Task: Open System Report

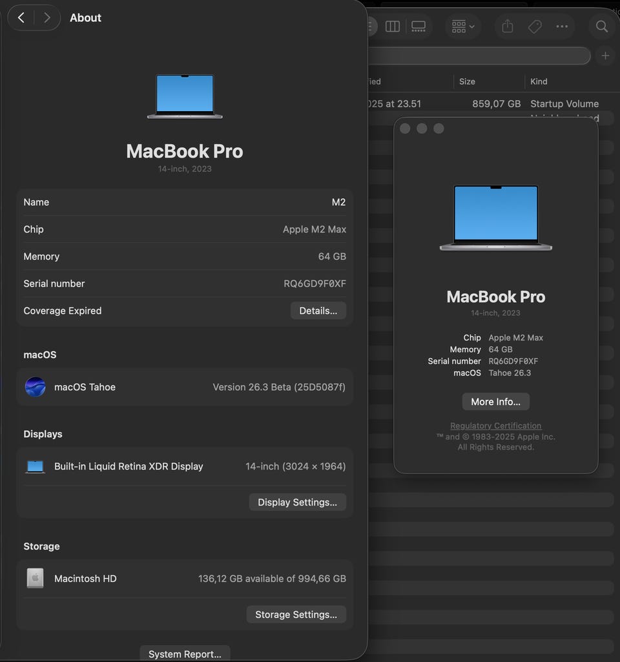Action: click(185, 654)
